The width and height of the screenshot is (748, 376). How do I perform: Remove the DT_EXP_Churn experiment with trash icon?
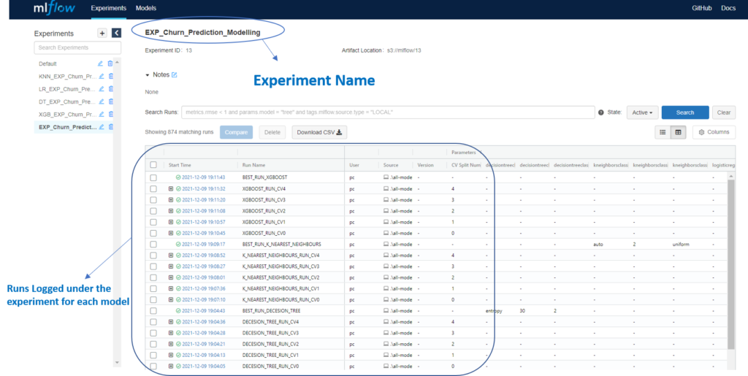click(x=111, y=101)
